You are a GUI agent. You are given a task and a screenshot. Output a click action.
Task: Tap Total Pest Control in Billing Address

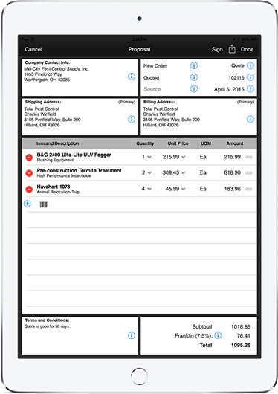tap(161, 109)
